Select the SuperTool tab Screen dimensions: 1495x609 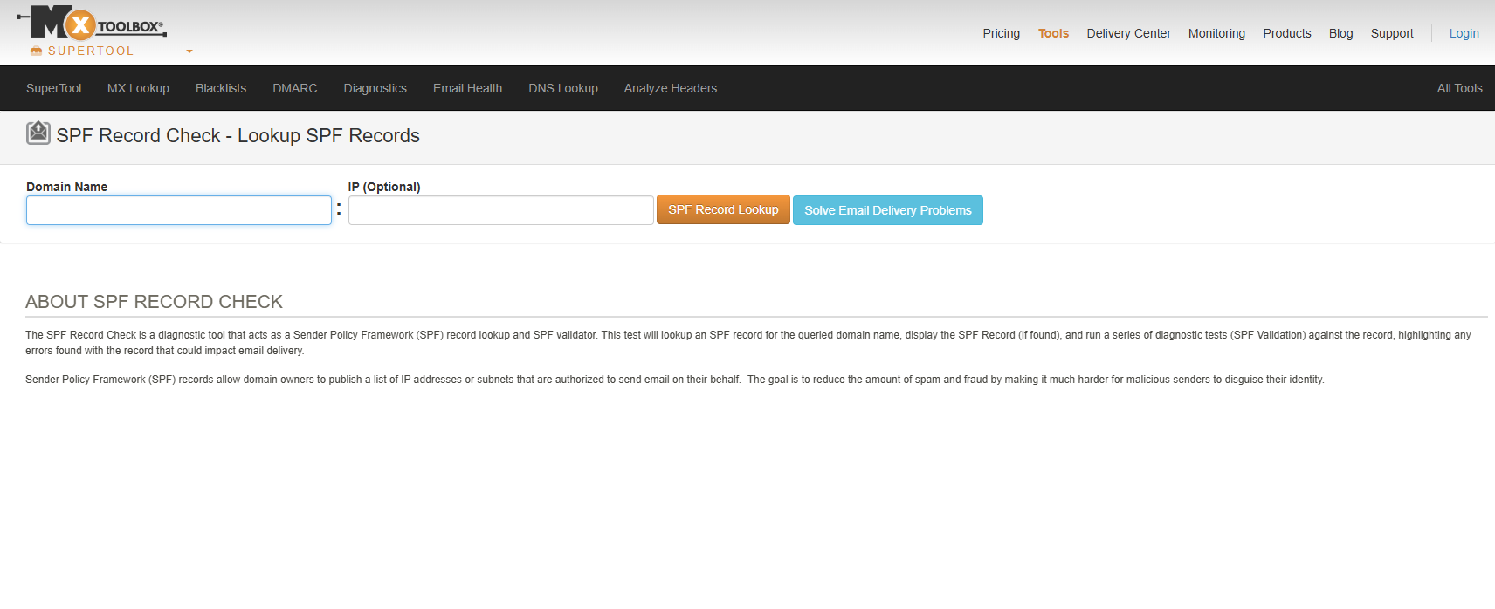54,88
